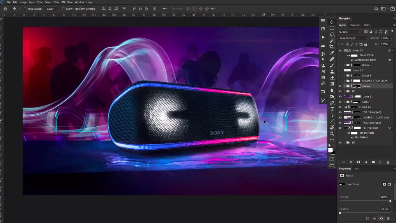Open the Window menu
The width and height of the screenshot is (396, 223).
coord(79,2)
